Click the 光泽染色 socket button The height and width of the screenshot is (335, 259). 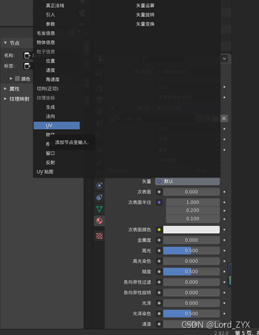pyautogui.click(x=159, y=313)
